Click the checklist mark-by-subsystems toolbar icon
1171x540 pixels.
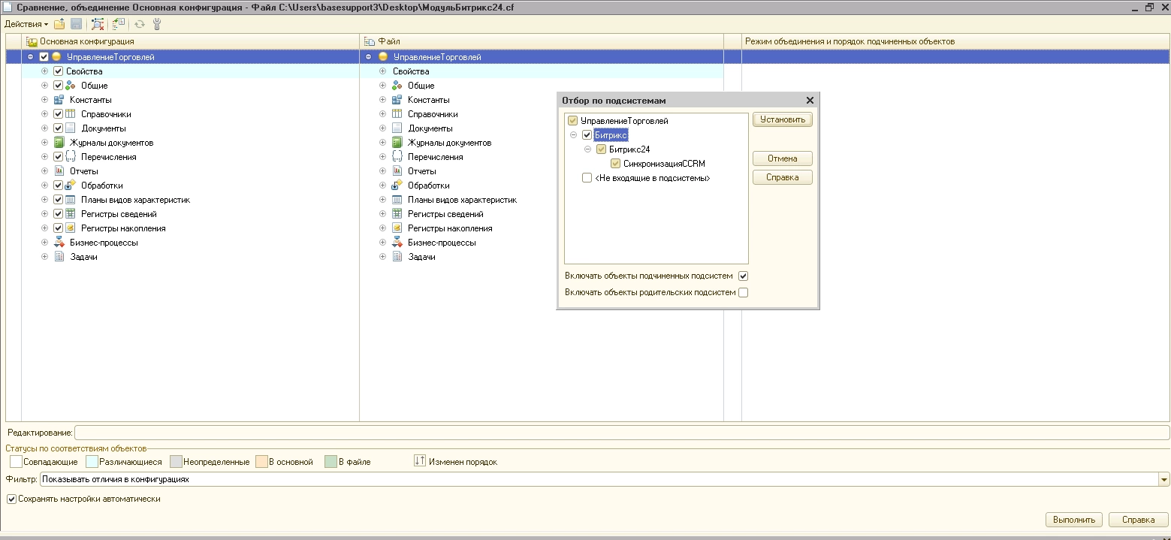click(x=119, y=24)
